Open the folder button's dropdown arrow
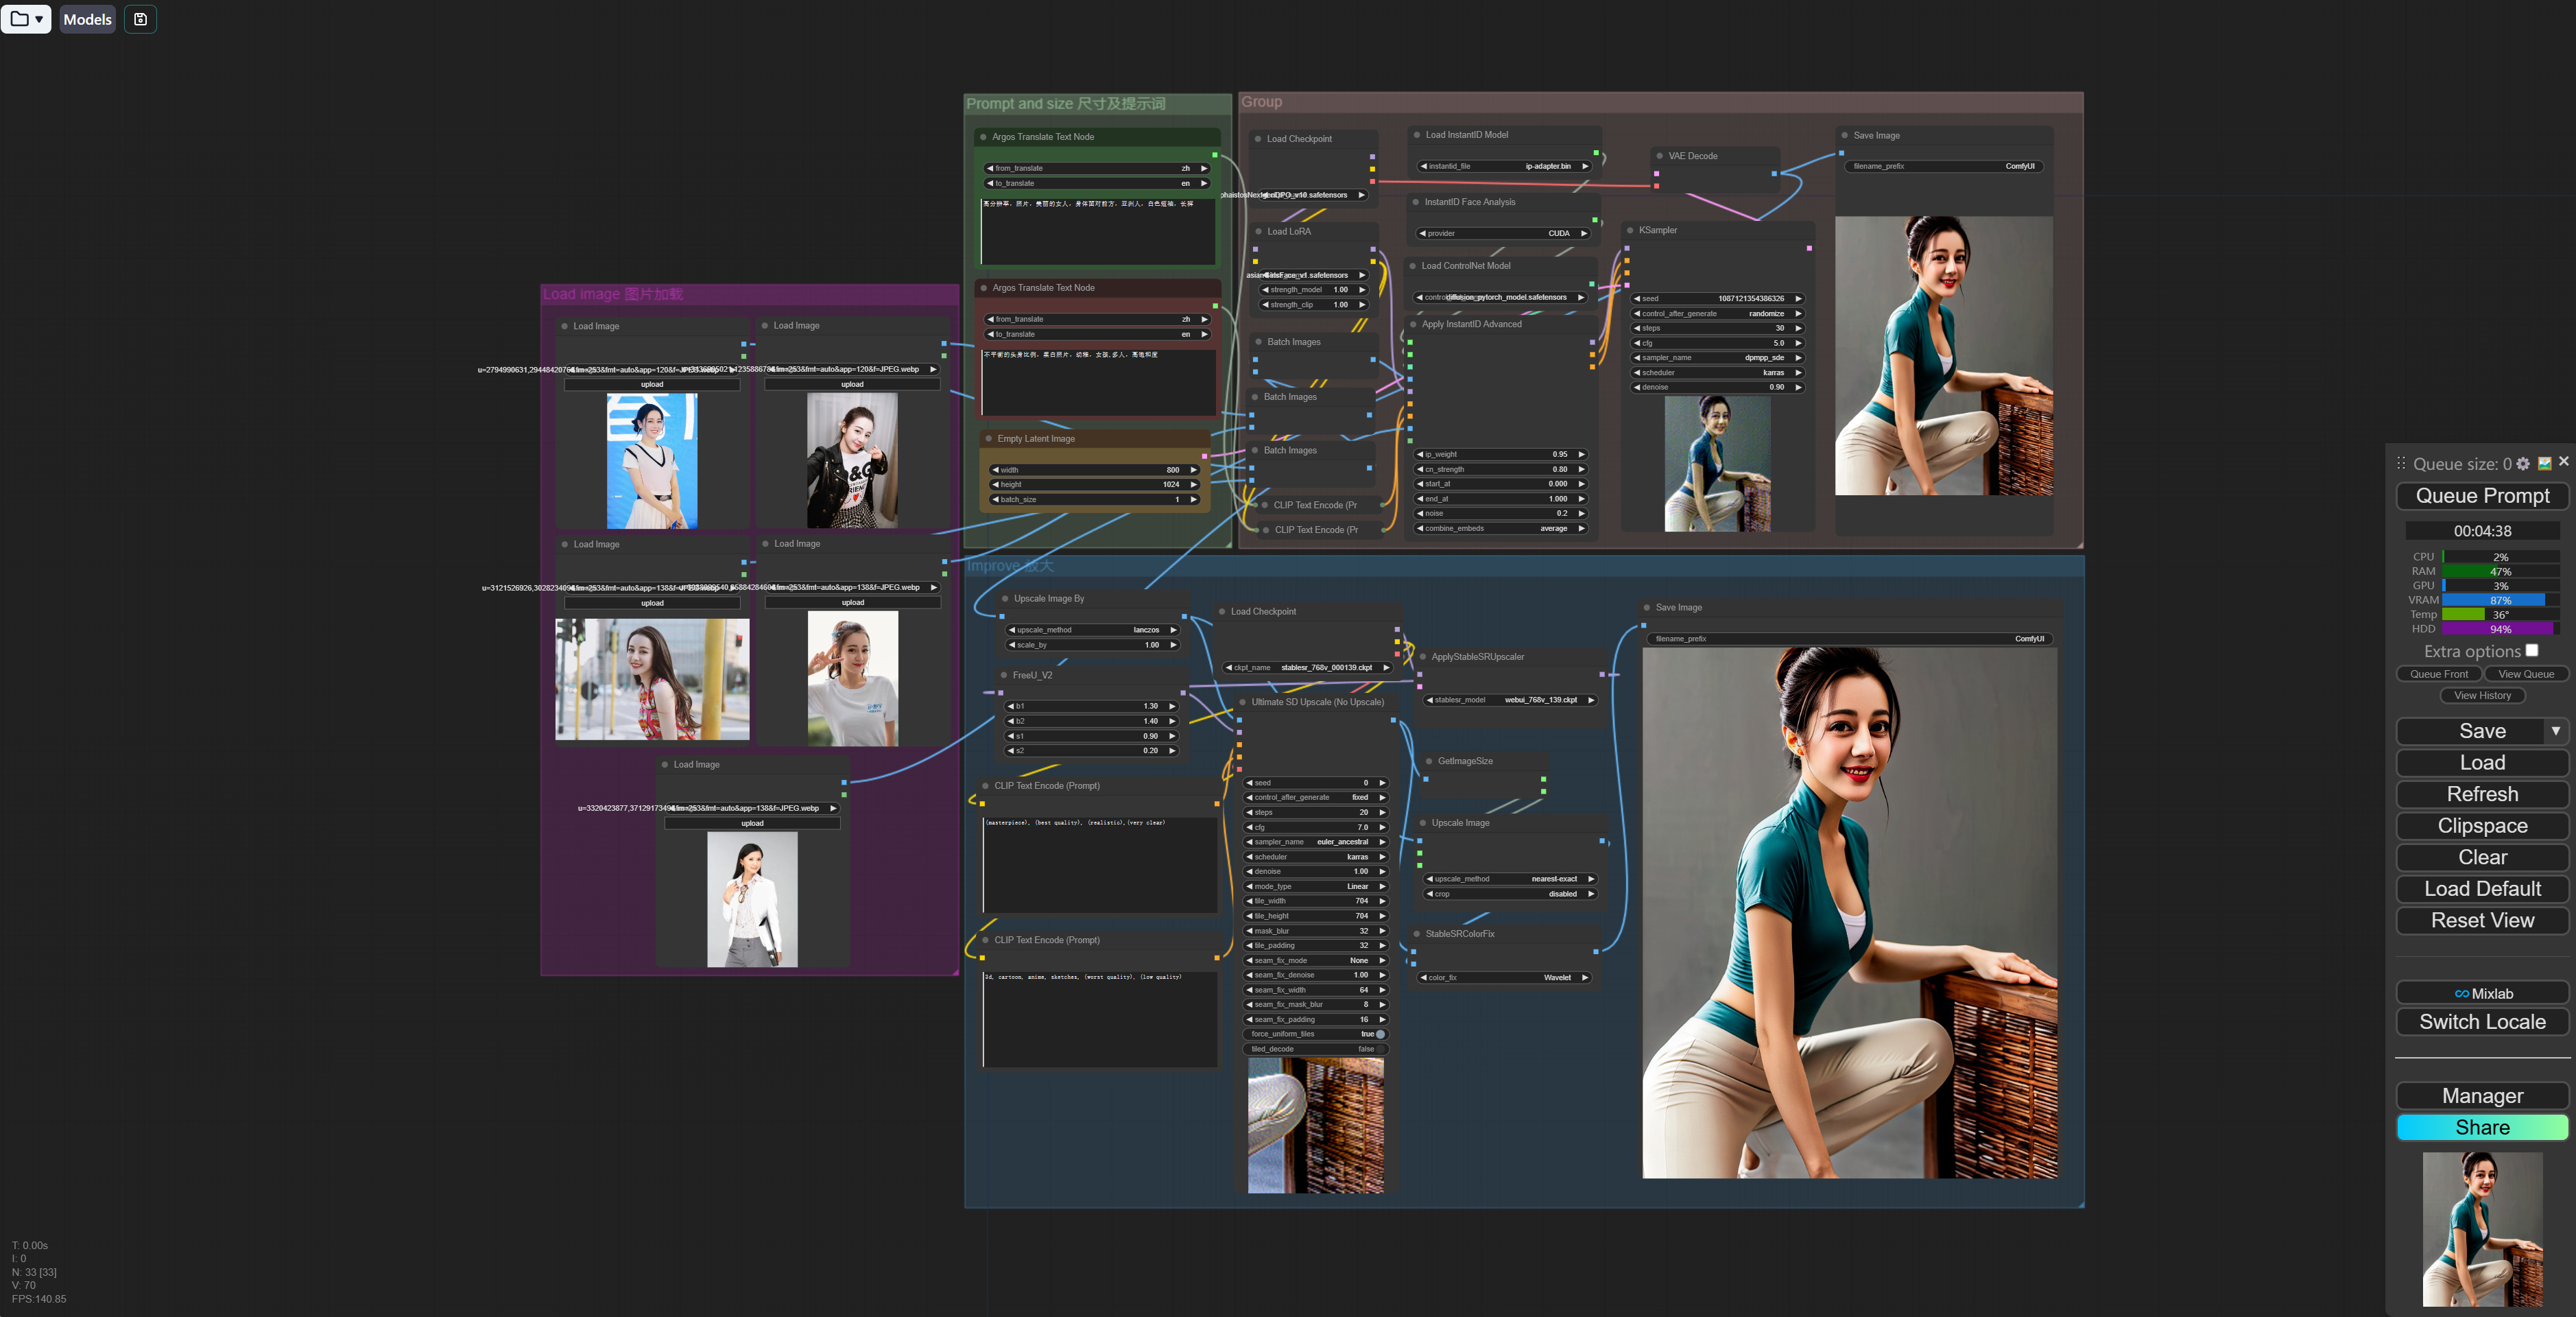Screen dimensions: 2576x1317 [38, 19]
